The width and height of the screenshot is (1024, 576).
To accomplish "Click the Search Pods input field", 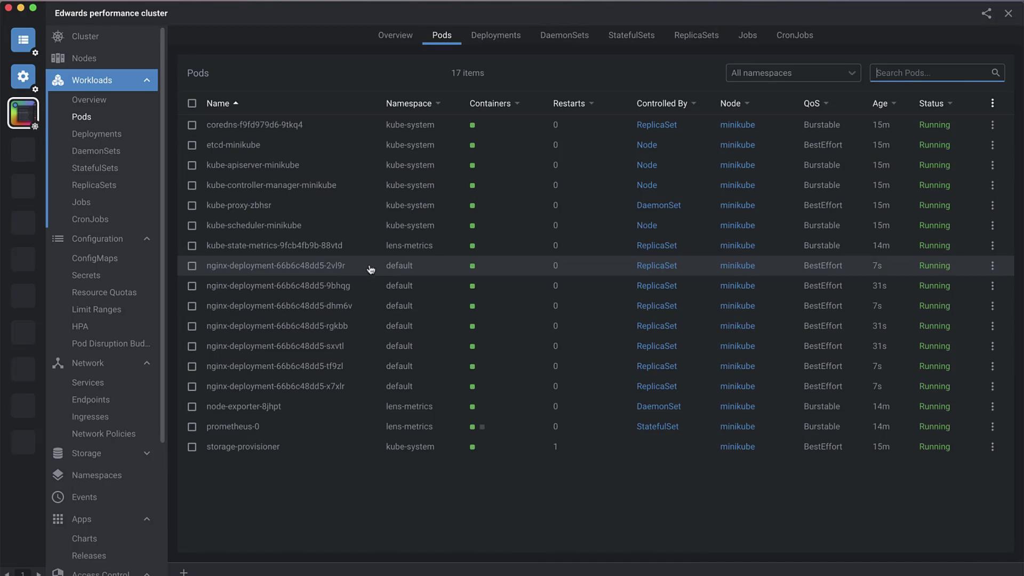I will pyautogui.click(x=931, y=73).
